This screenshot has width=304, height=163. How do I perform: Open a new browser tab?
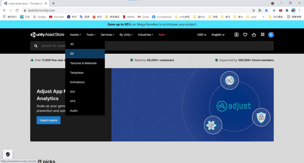click(x=53, y=3)
